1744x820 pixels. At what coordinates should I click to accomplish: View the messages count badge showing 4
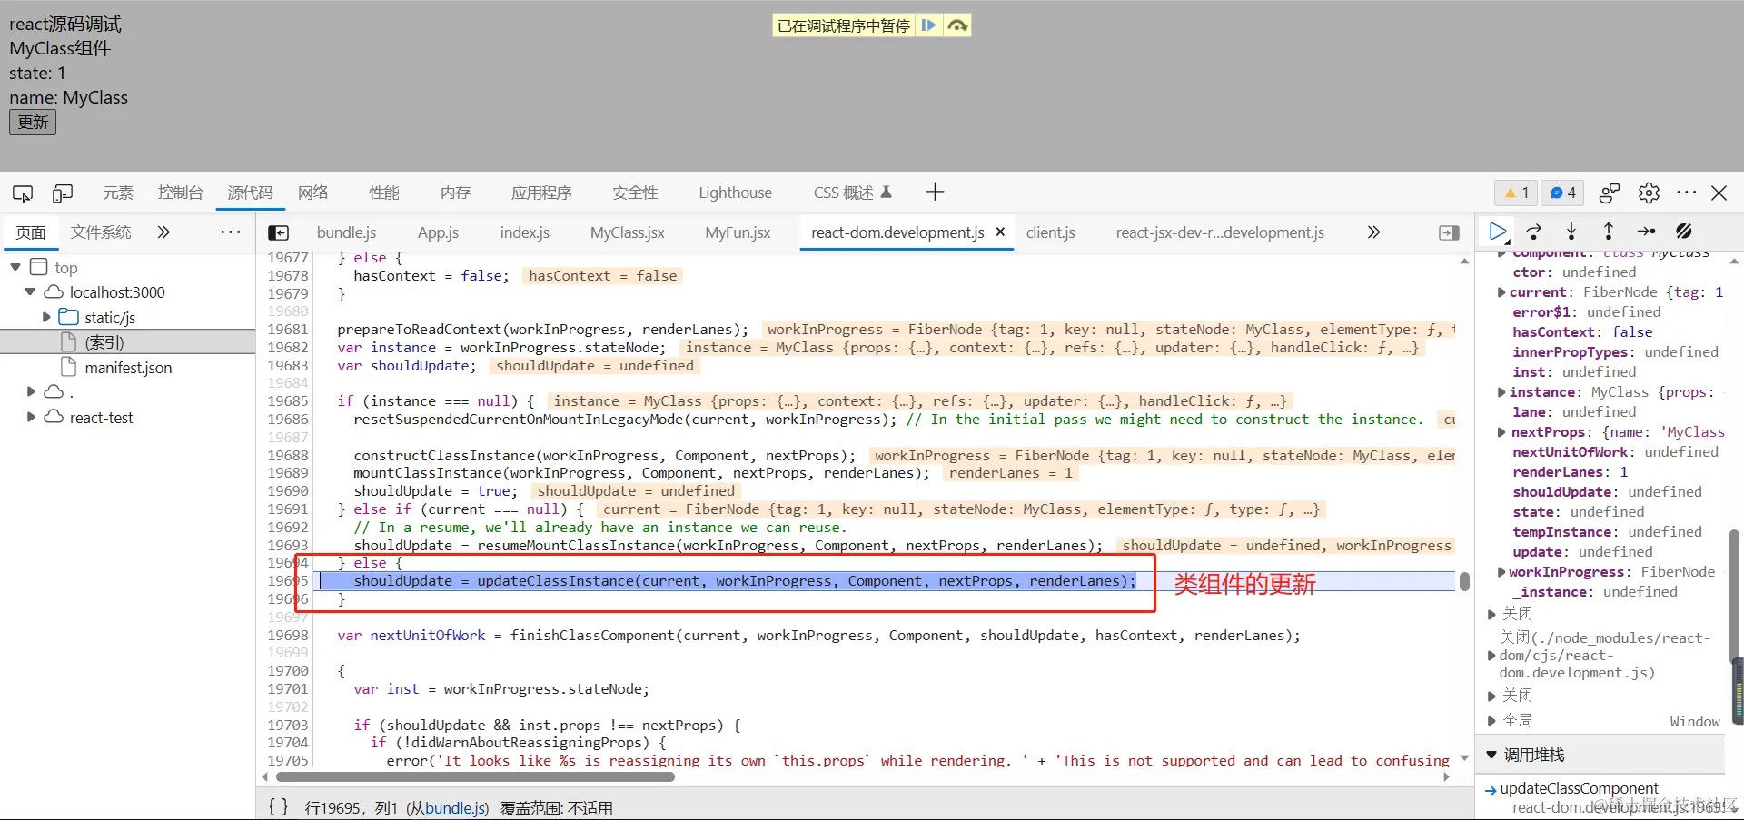tap(1562, 193)
